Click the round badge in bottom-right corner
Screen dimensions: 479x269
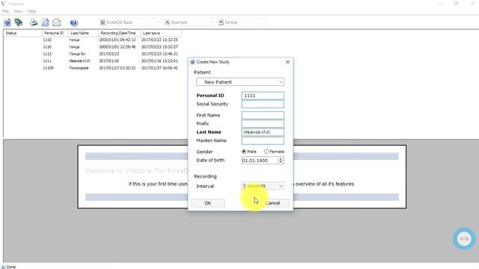point(464,239)
